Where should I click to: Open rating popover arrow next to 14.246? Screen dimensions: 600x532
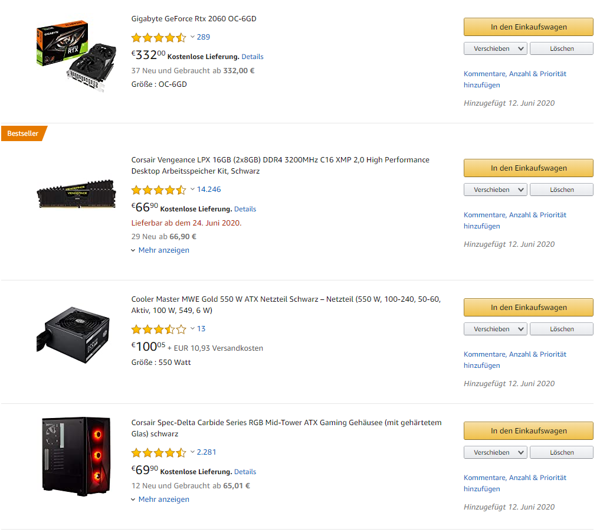[x=192, y=189]
